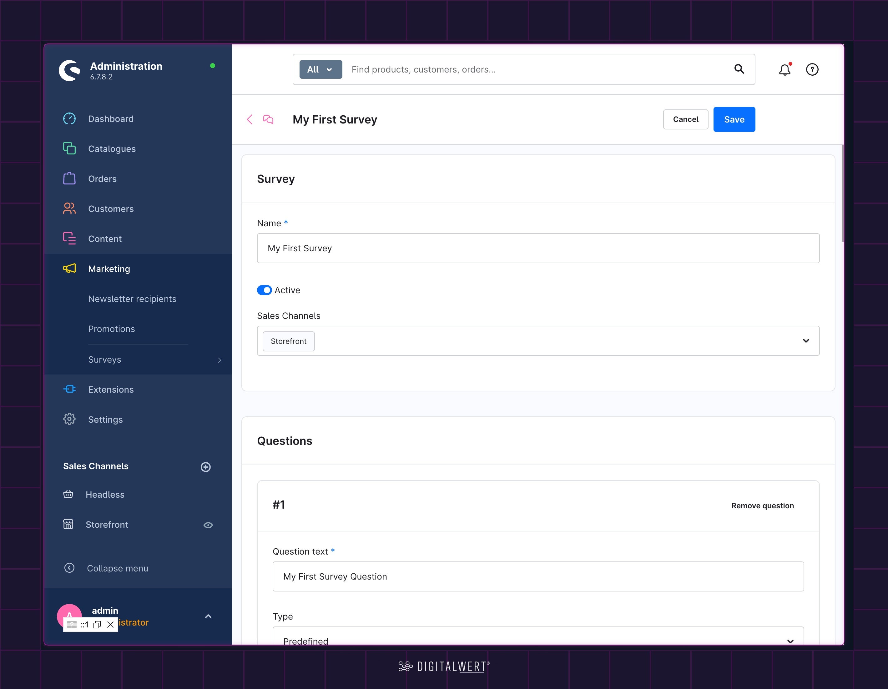Show Storefront via eye icon
The image size is (888, 689).
(208, 525)
